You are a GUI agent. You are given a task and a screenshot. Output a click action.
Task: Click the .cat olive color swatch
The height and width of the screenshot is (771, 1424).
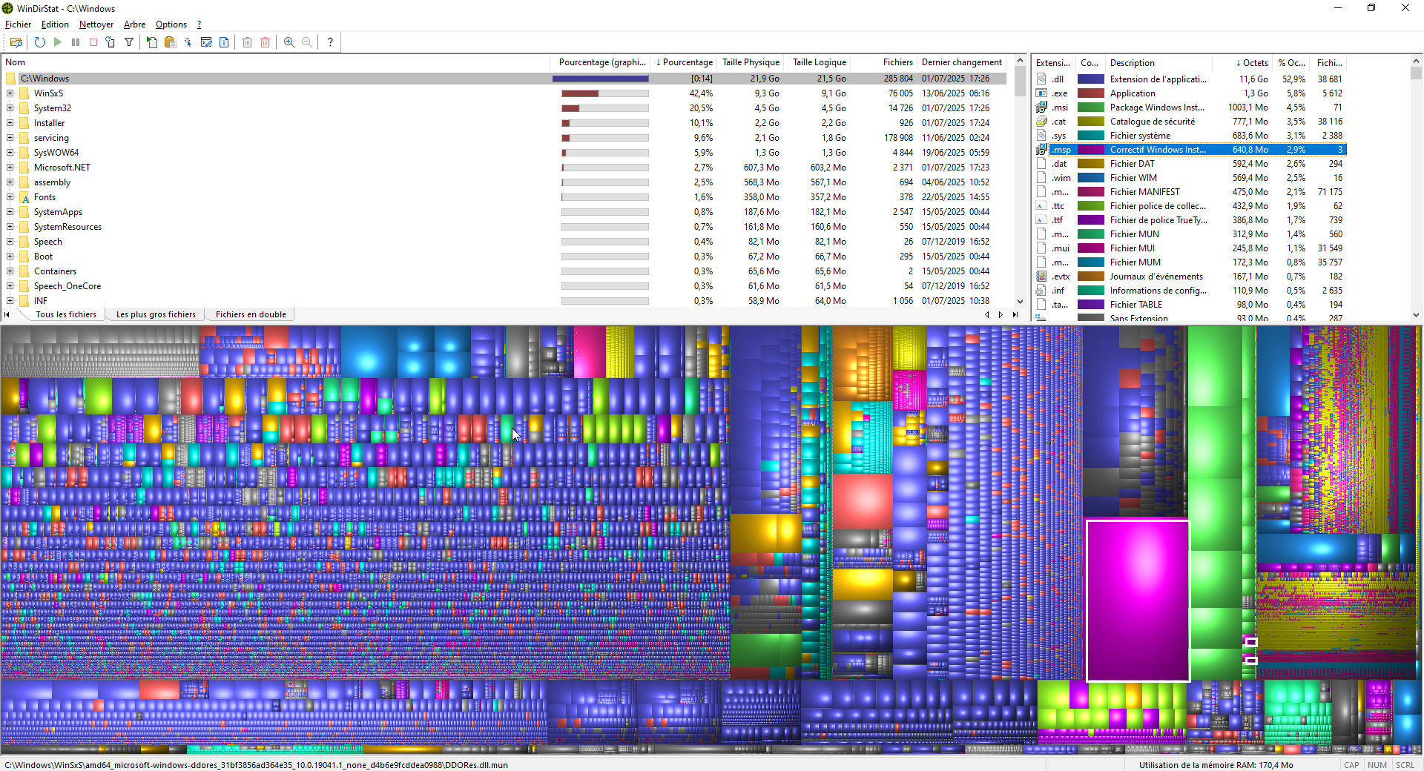(x=1091, y=121)
